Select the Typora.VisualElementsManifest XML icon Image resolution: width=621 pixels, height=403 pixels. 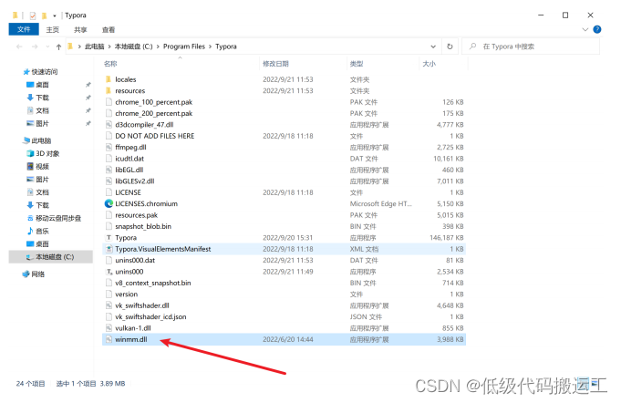109,249
